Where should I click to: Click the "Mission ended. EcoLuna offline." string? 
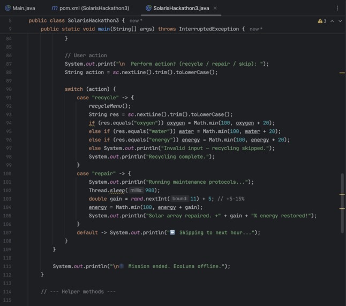tap(167, 266)
